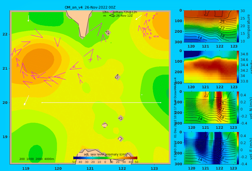Click the "to 26 Nov 12Z" legend label
The width and height of the screenshot is (252, 171).
(123, 16)
